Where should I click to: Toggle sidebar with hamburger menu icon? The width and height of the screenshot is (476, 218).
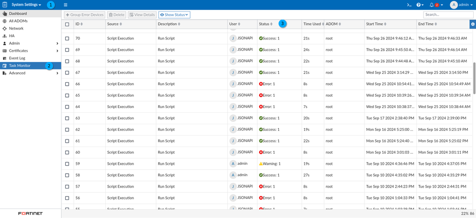66,5
